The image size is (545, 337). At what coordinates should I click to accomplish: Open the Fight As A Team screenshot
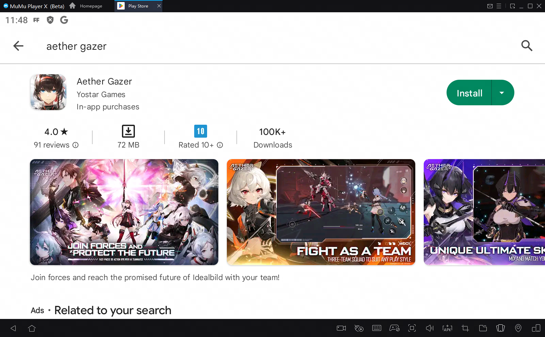coord(321,212)
